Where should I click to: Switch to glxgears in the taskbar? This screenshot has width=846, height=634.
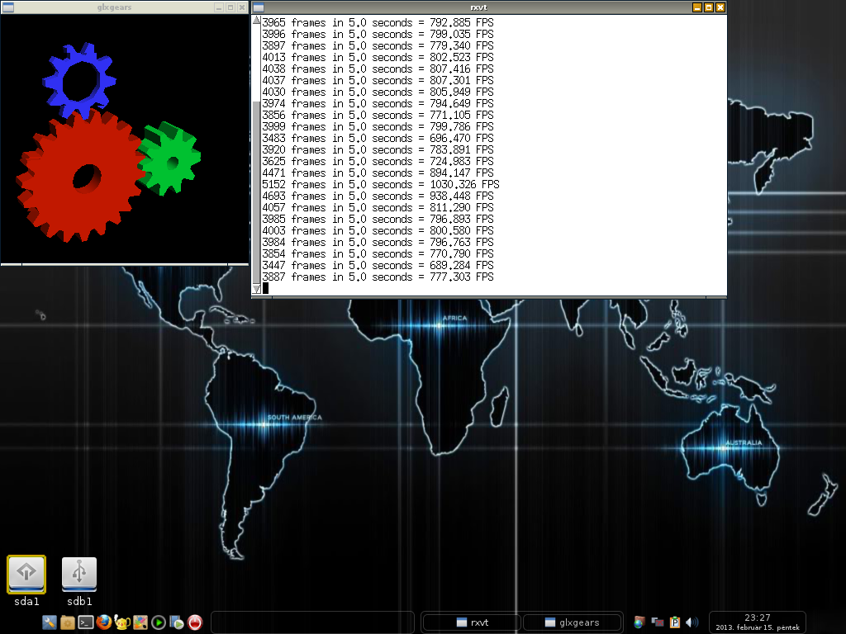click(572, 622)
